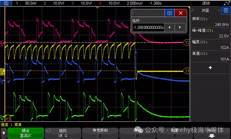
Task: Open the 滚动 roll mode indicator
Action: 206,3
